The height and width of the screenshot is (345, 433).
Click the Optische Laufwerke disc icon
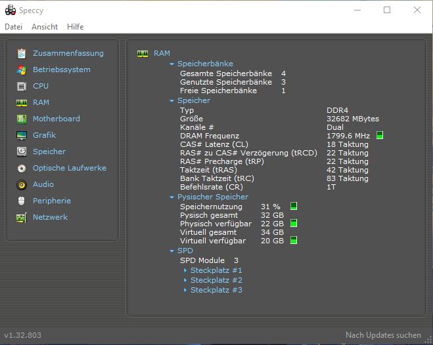[x=22, y=168]
